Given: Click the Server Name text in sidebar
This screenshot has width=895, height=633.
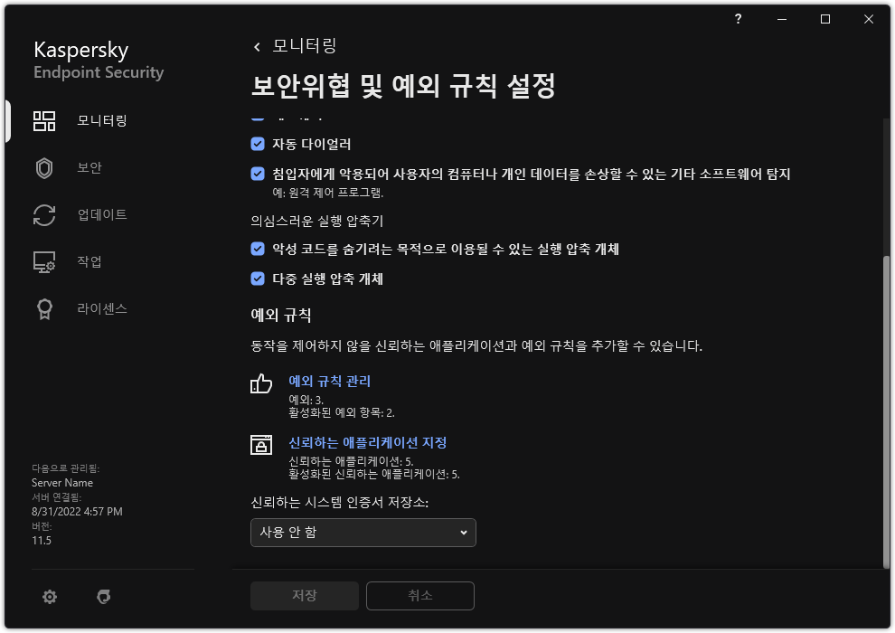Looking at the screenshot, I should coord(62,483).
